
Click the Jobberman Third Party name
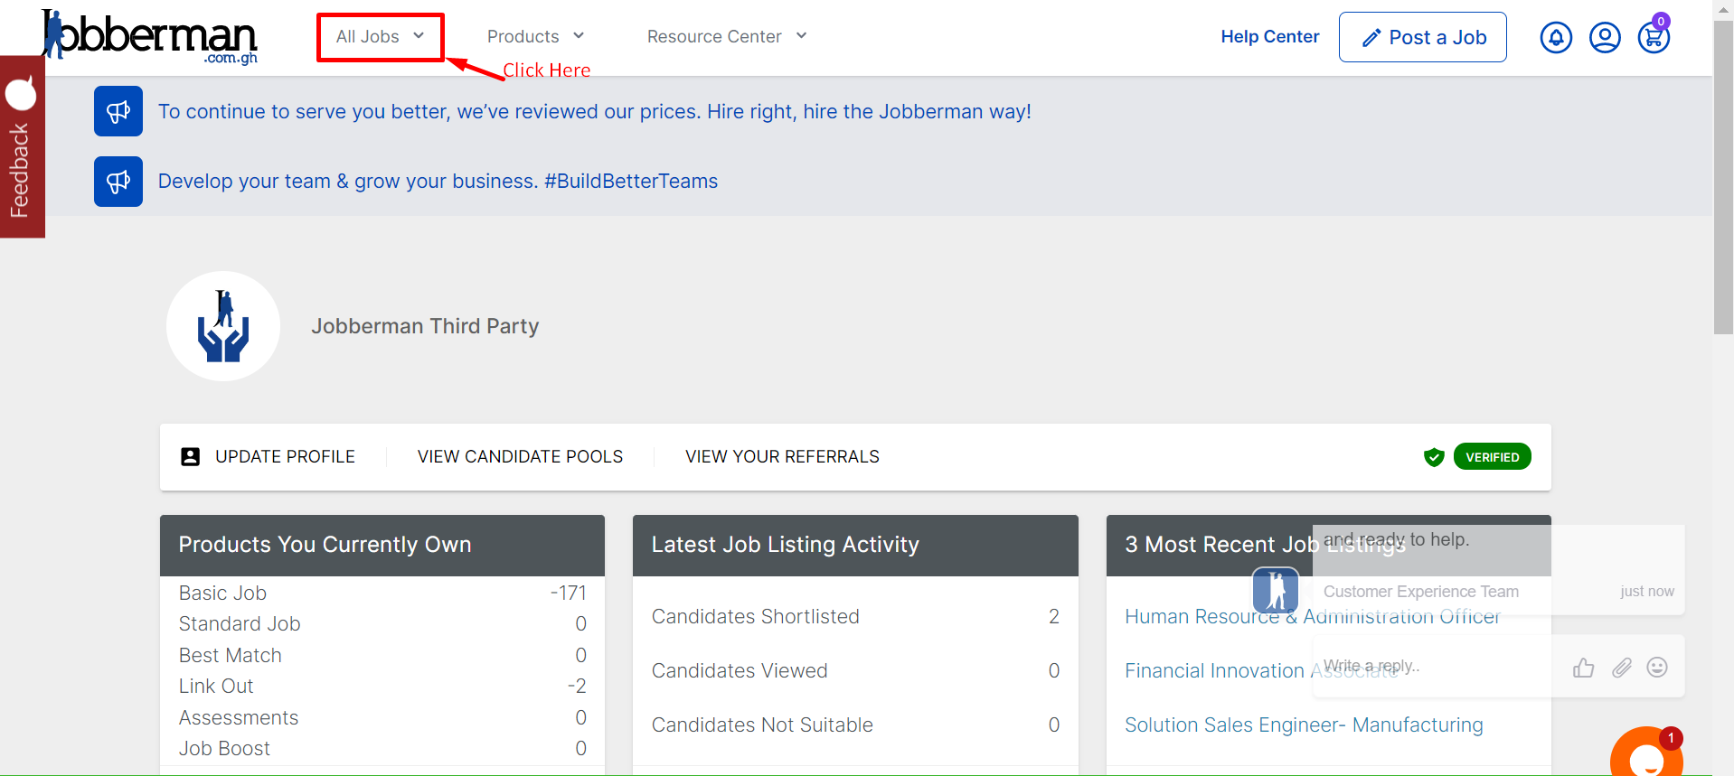[425, 326]
